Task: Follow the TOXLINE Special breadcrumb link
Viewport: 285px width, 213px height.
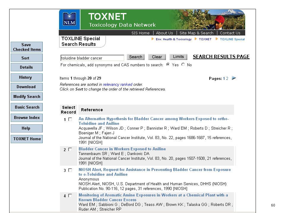Action: tap(232, 39)
